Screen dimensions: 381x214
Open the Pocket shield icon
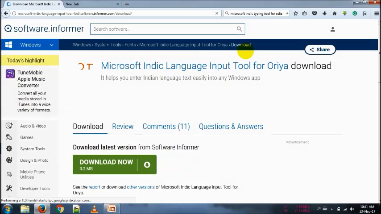315,13
